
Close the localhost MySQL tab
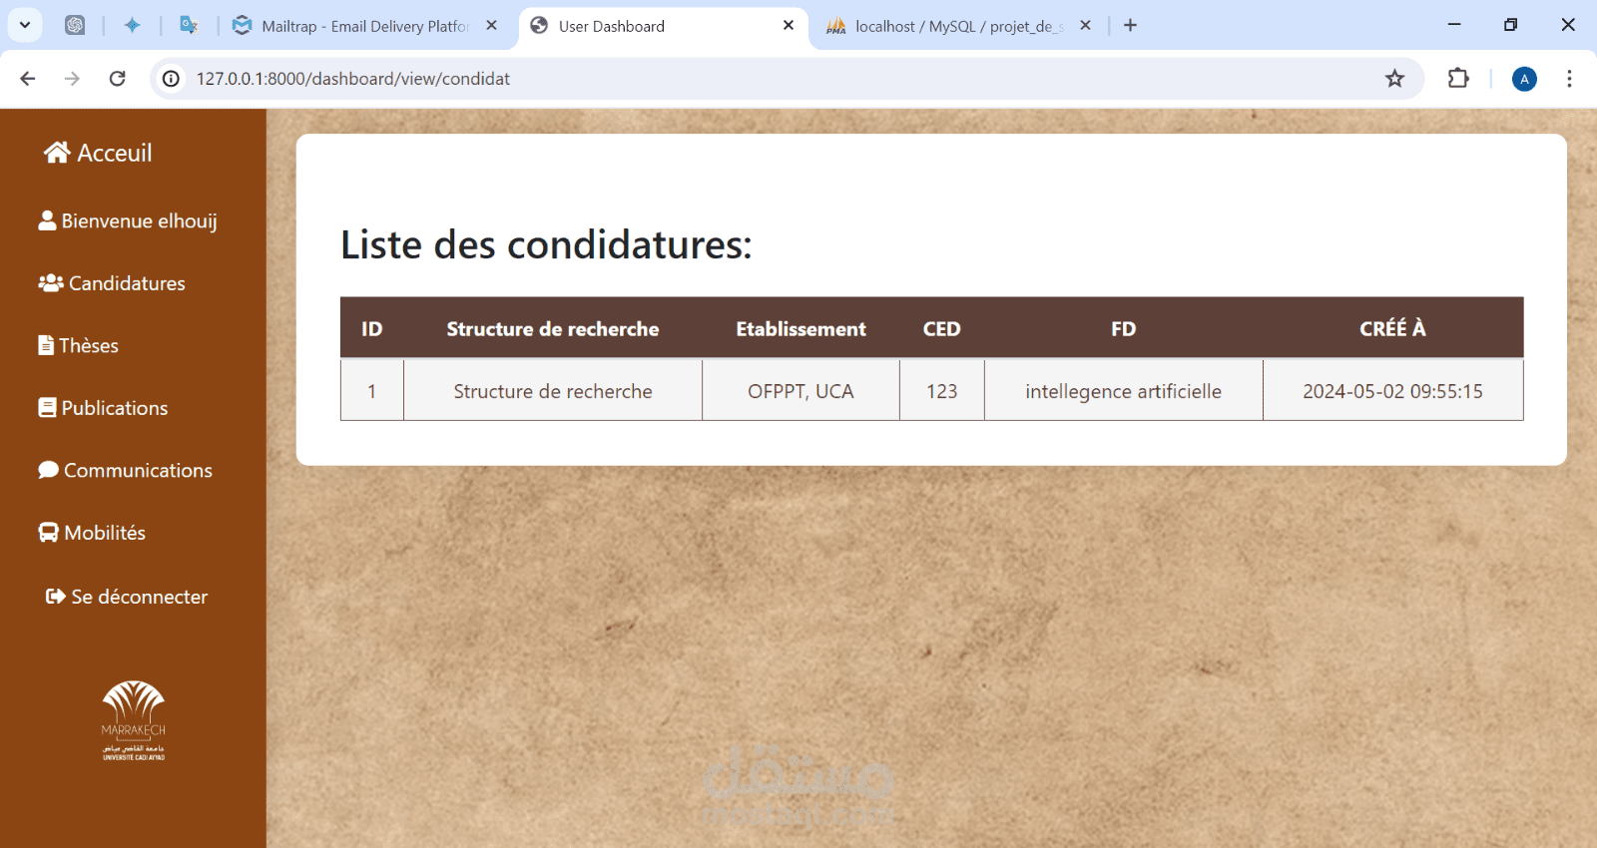pyautogui.click(x=1085, y=26)
